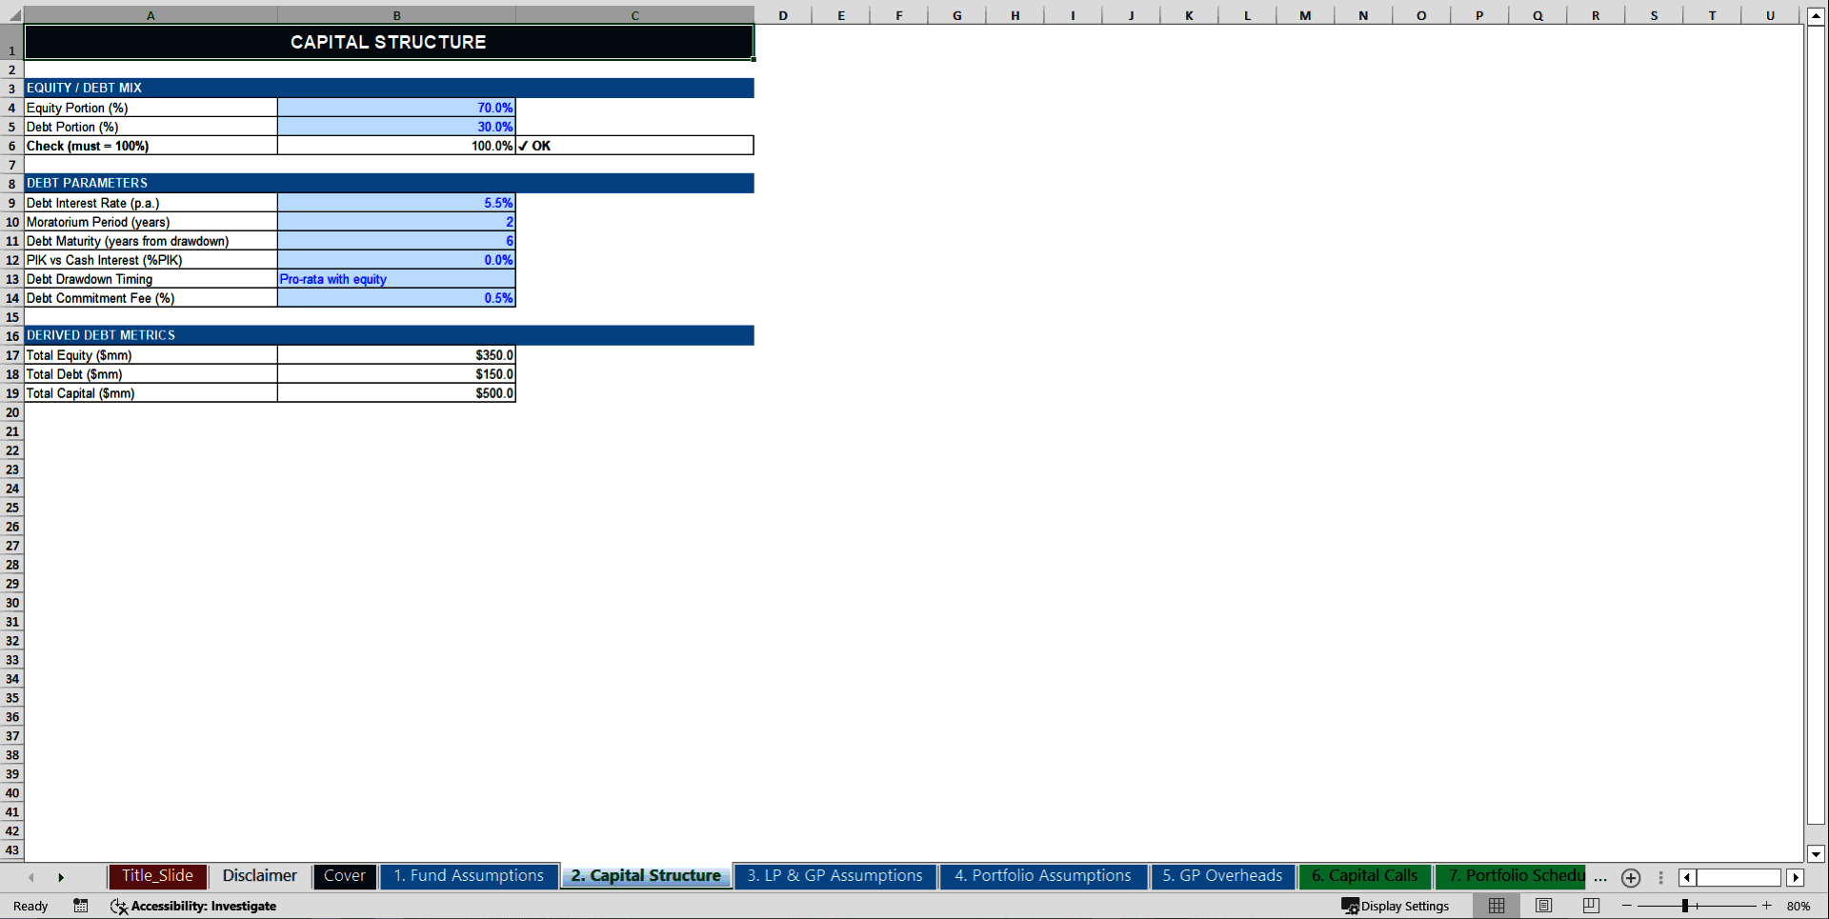Zoom out using the minus icon
Image resolution: width=1829 pixels, height=919 pixels.
tap(1626, 906)
